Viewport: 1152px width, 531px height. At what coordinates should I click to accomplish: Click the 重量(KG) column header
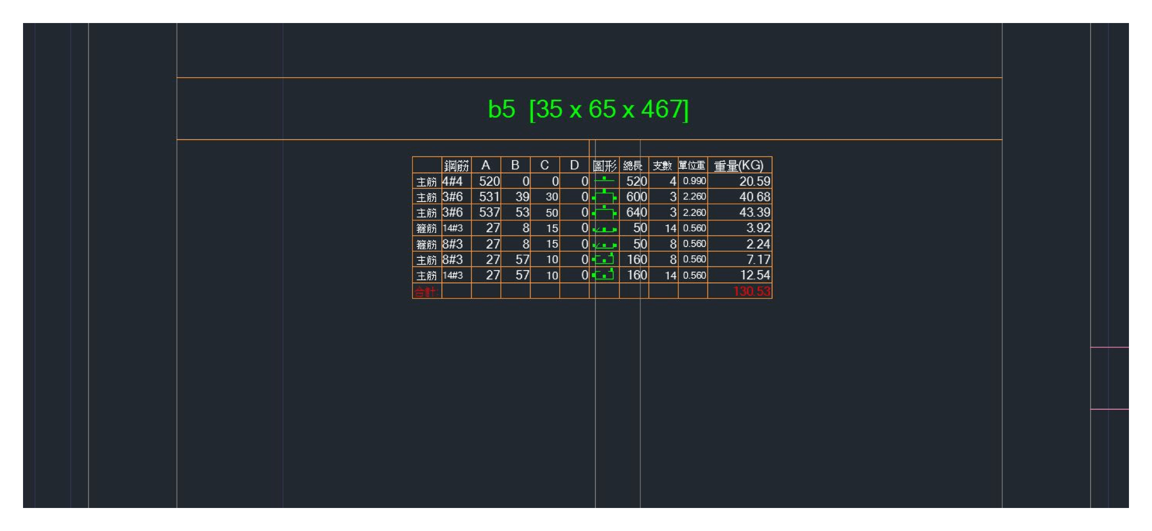point(738,166)
